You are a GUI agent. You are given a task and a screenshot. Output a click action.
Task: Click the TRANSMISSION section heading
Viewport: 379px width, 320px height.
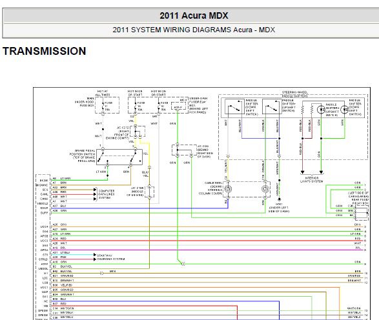click(45, 51)
